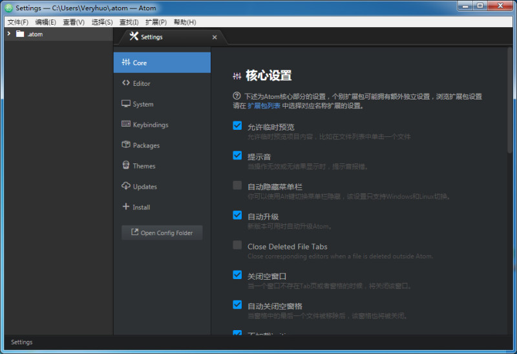Expand the .atom folder chevron
Screen dimensions: 517x354
click(9, 34)
